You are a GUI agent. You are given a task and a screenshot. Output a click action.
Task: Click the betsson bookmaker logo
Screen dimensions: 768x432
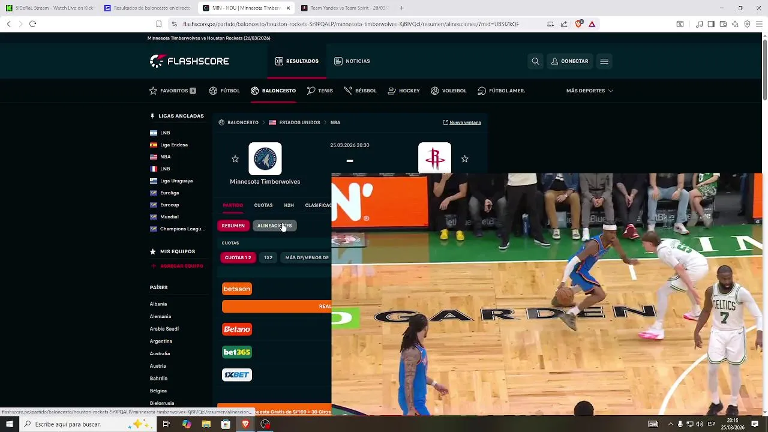click(237, 289)
